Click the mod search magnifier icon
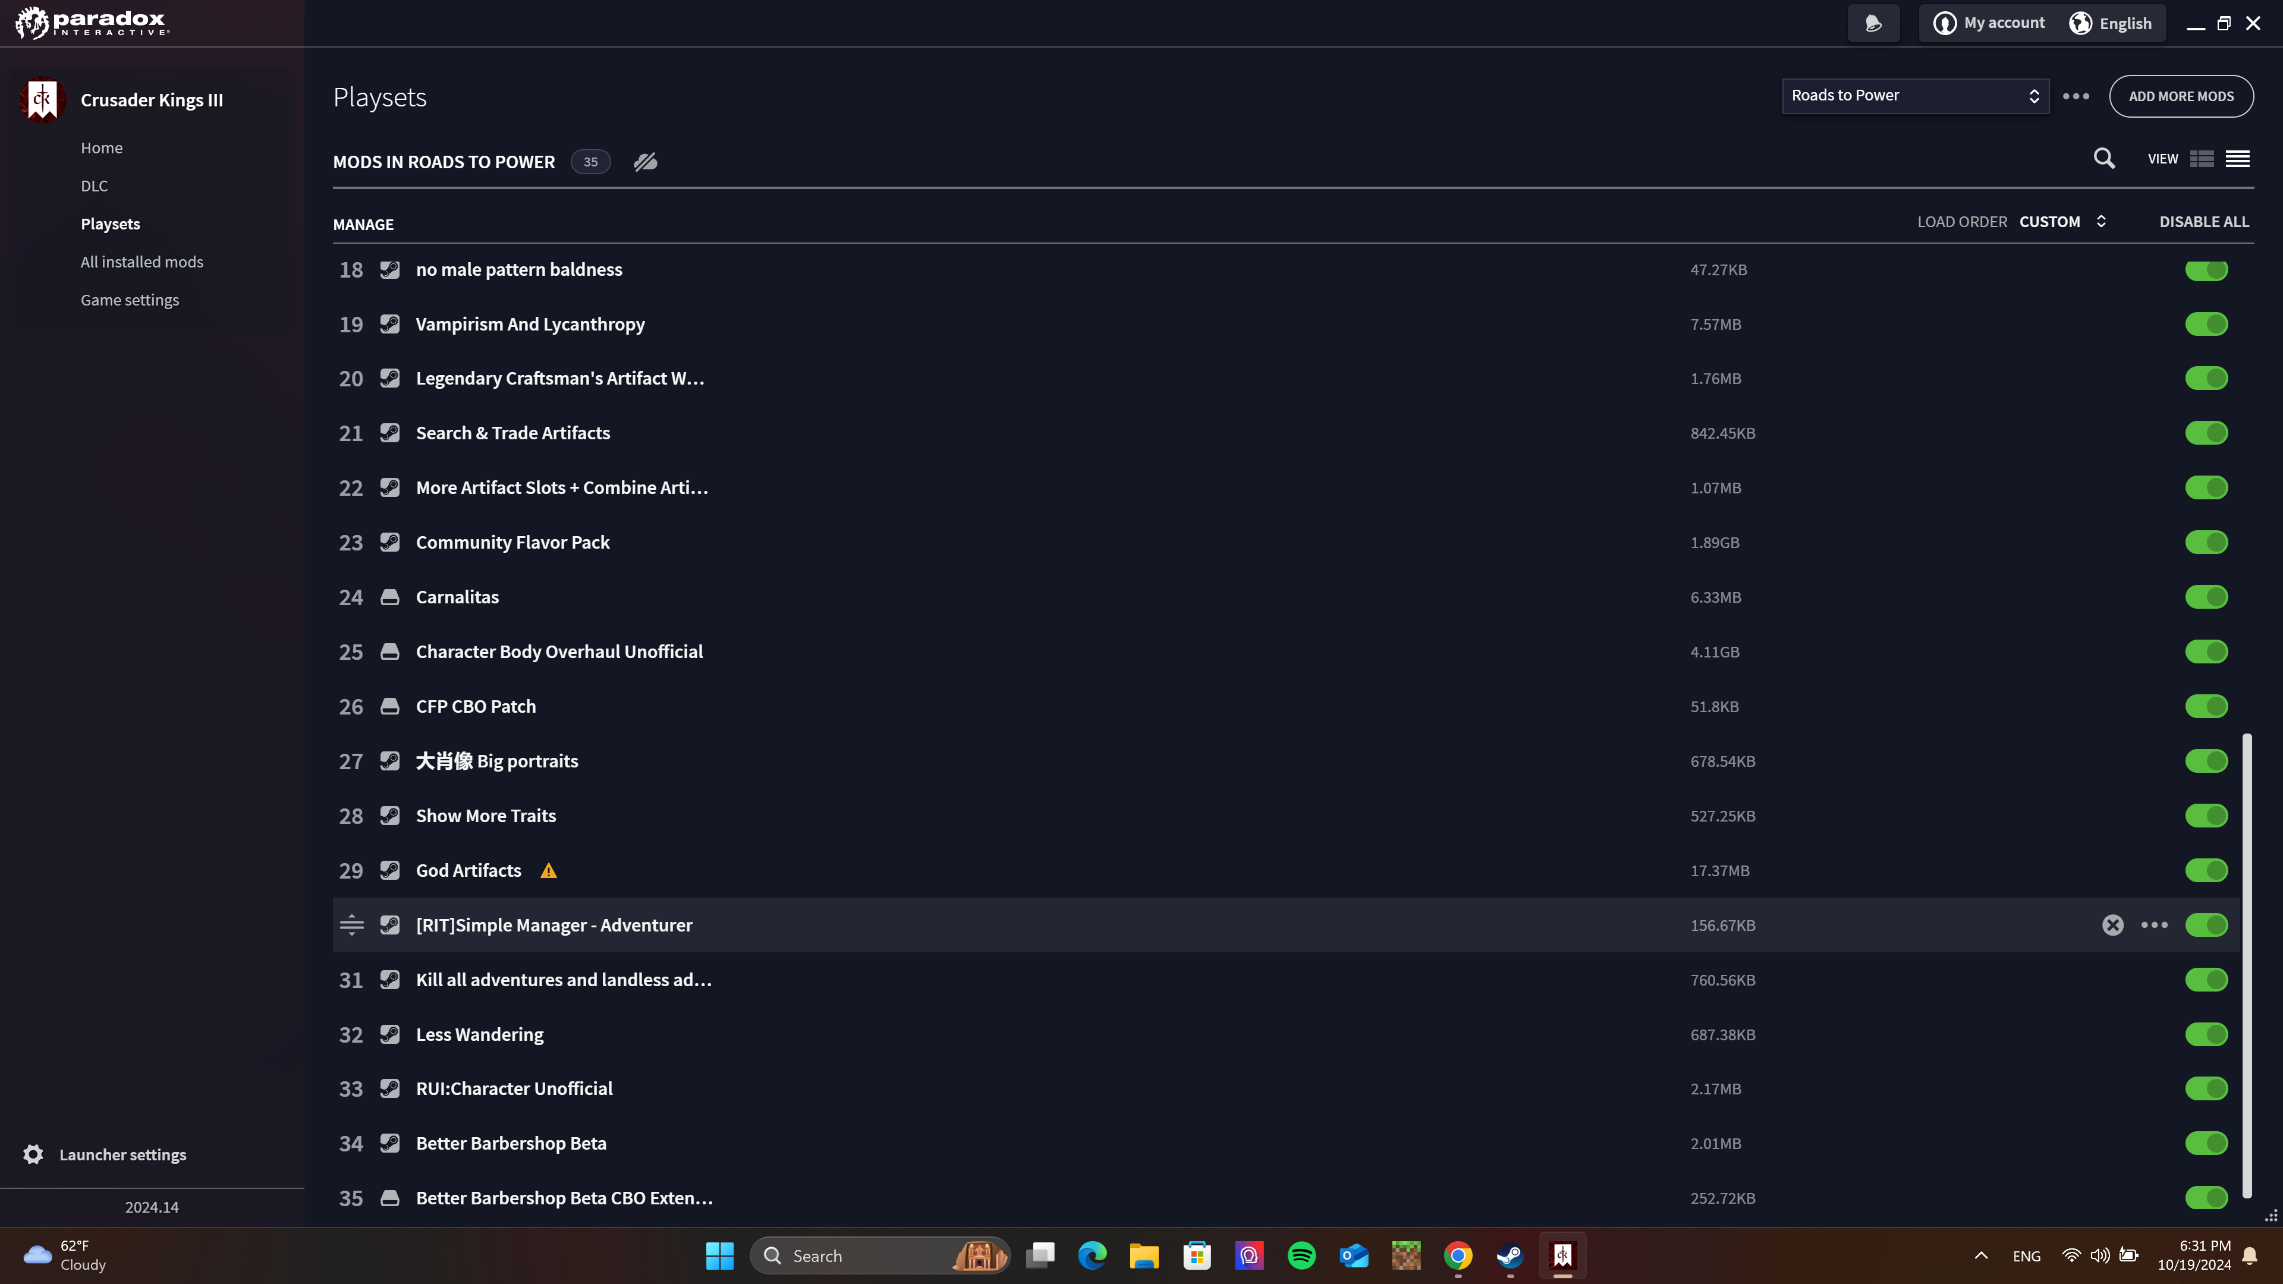 pos(2104,159)
